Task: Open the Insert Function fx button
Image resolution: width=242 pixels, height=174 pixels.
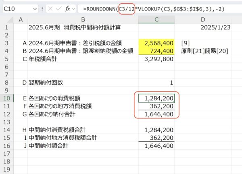Action: tap(67, 8)
